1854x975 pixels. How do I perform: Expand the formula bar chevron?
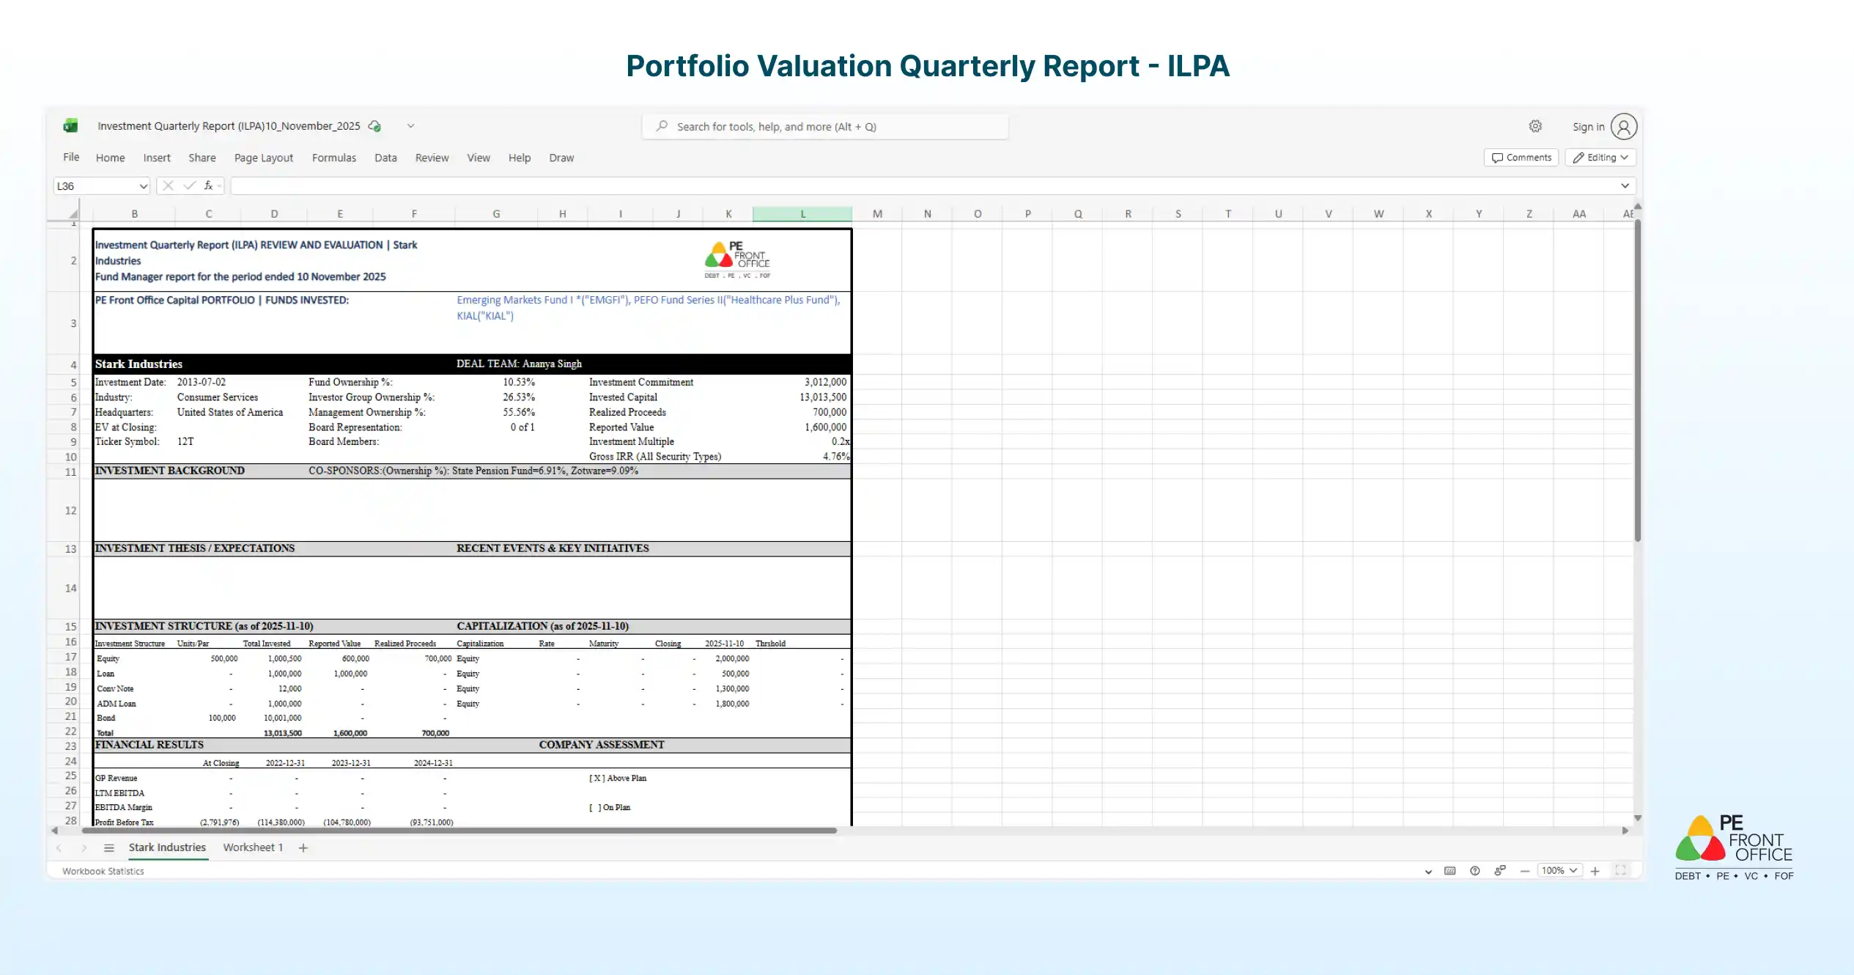click(1625, 186)
